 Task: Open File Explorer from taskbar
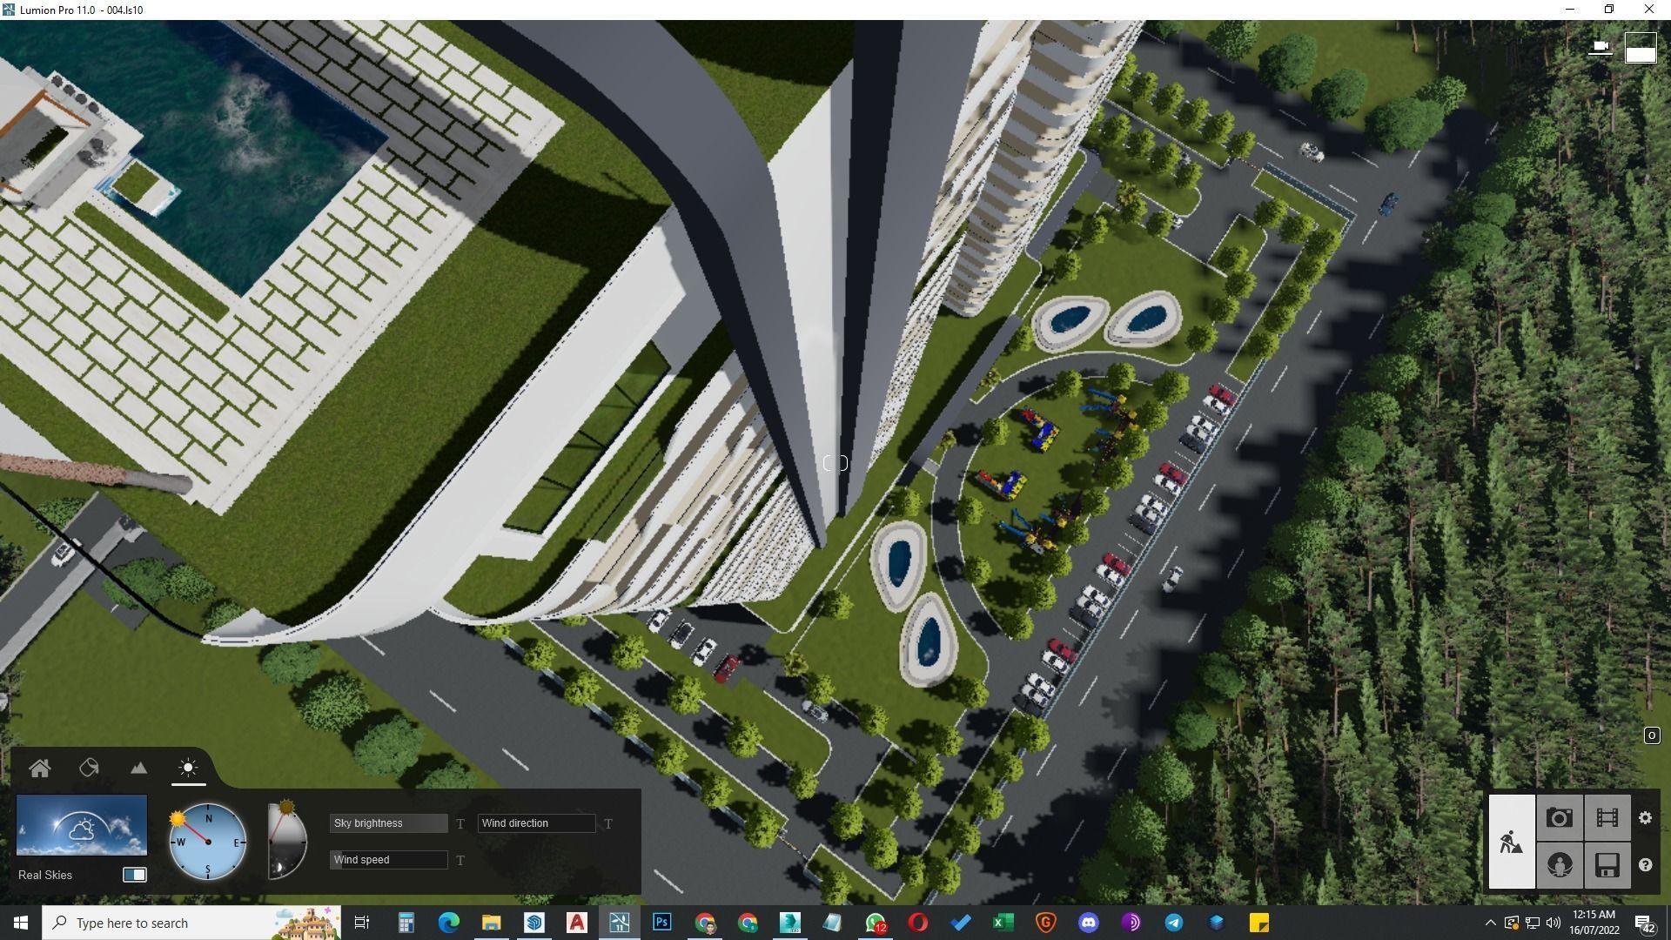coord(491,923)
